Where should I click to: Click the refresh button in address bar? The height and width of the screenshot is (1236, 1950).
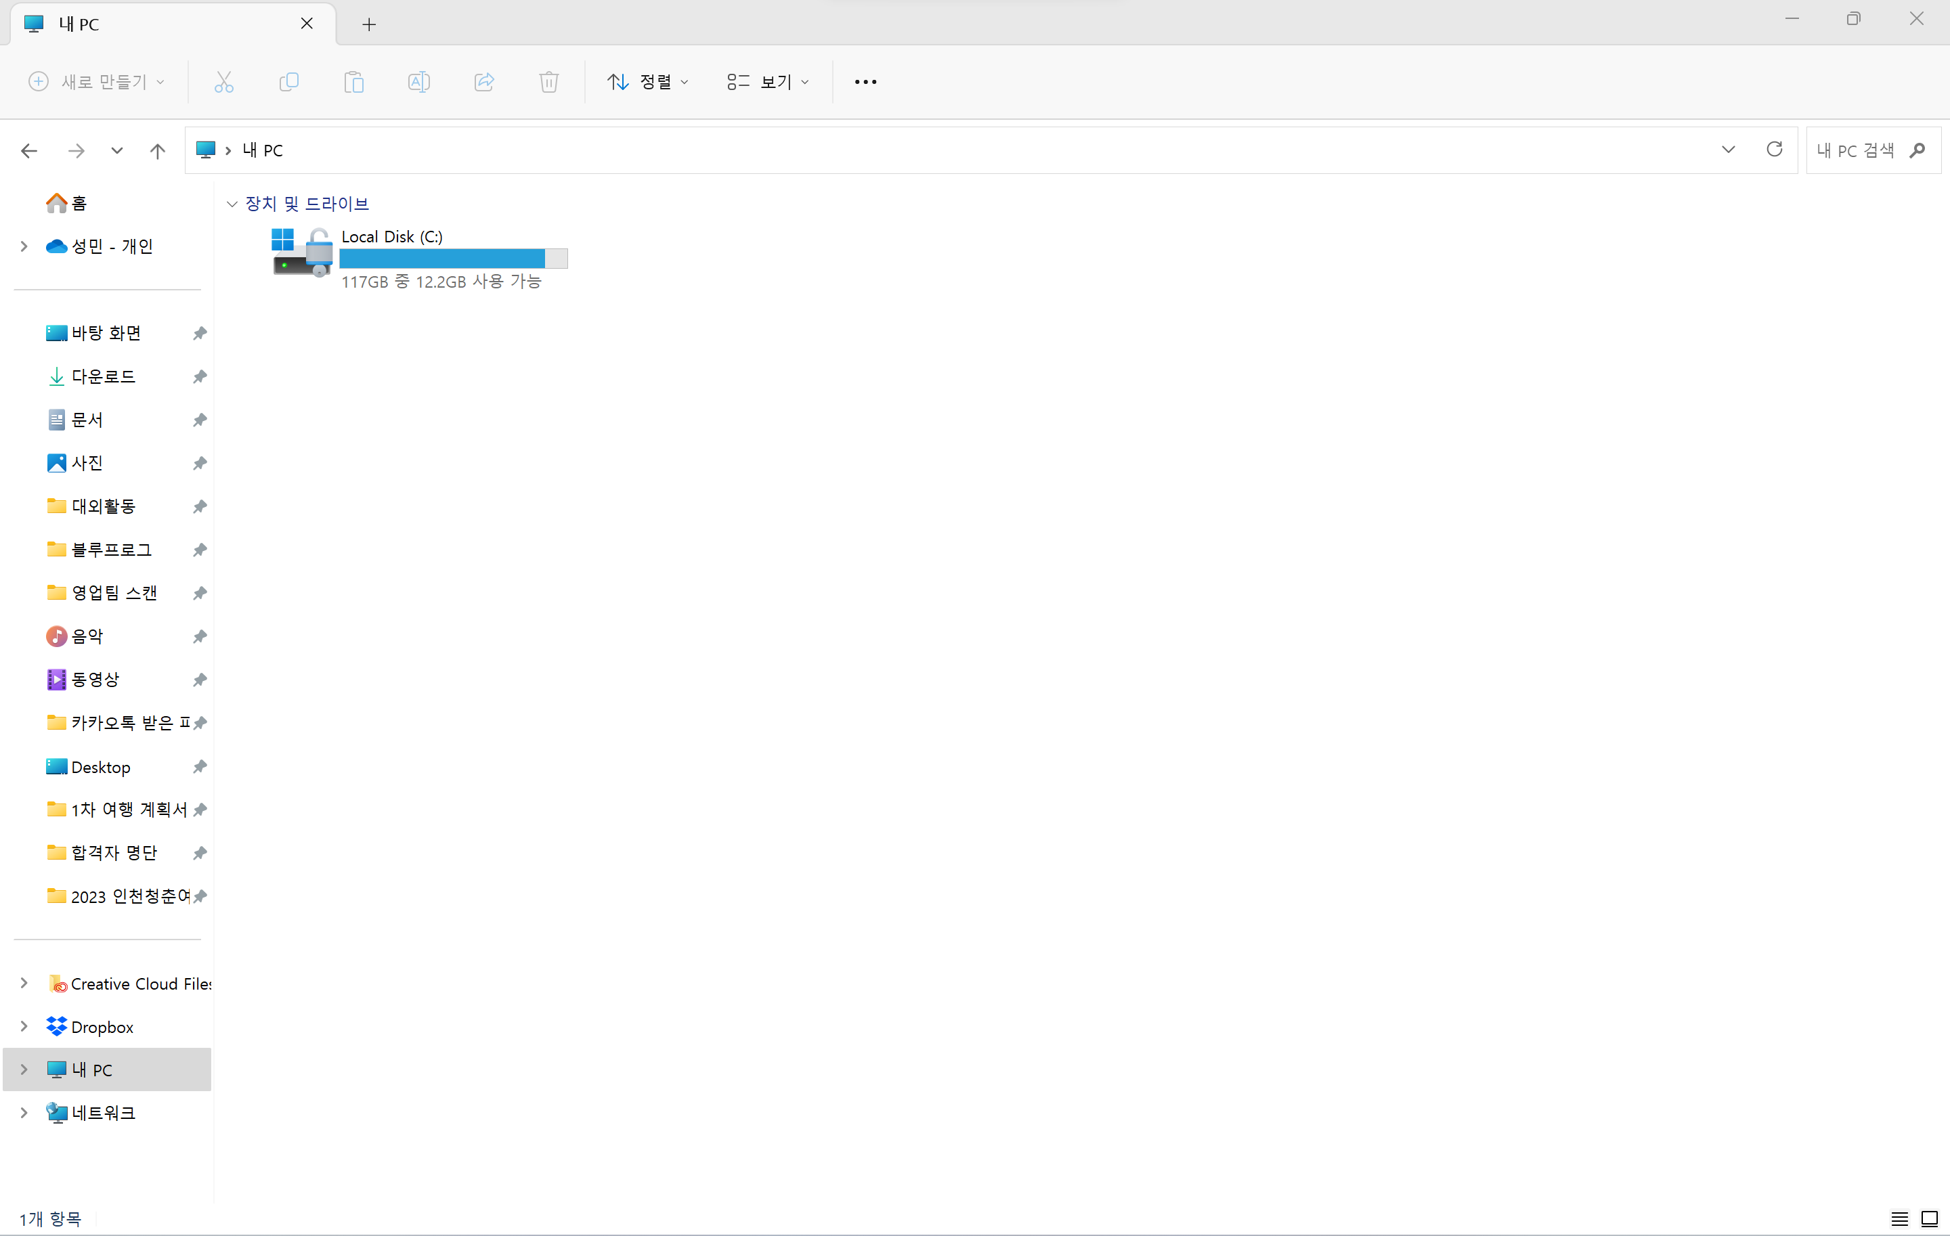pyautogui.click(x=1773, y=150)
